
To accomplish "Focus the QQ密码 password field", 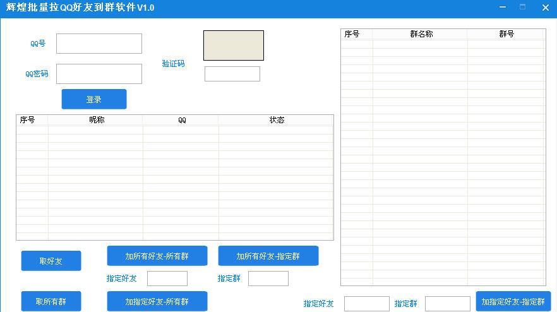I will 99,74.
